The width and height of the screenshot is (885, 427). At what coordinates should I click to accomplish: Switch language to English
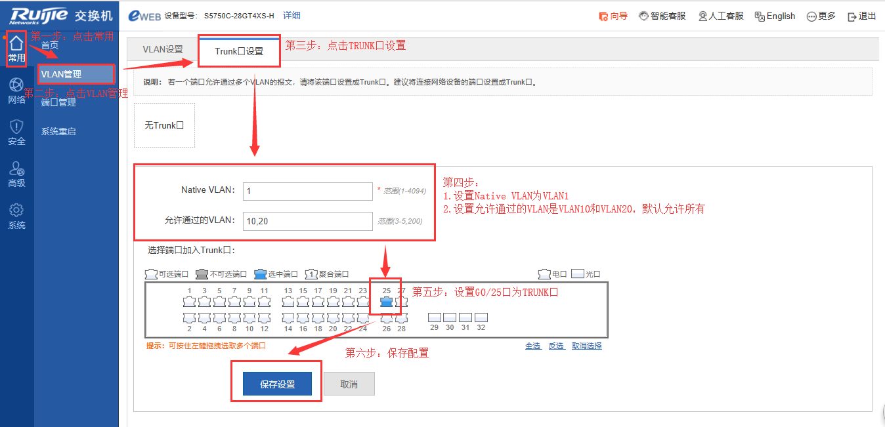click(775, 16)
